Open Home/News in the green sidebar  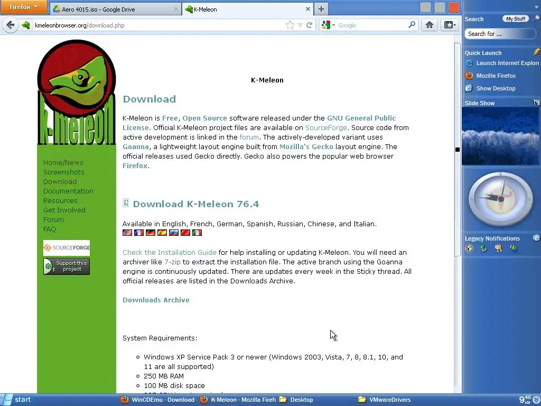(x=63, y=163)
